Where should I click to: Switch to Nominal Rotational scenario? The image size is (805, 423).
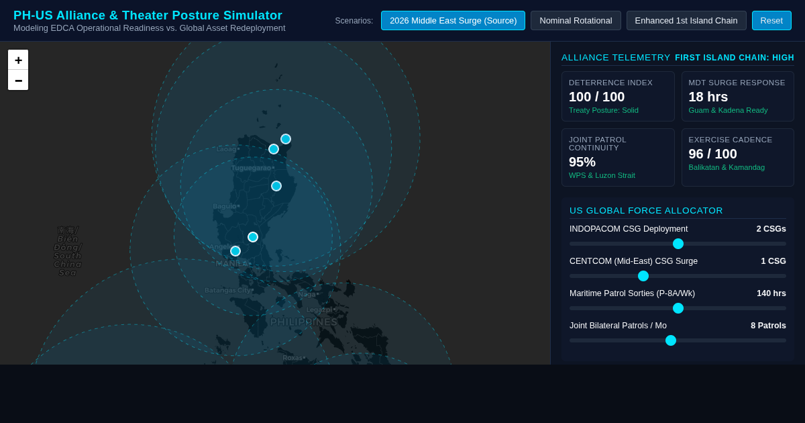tap(576, 20)
